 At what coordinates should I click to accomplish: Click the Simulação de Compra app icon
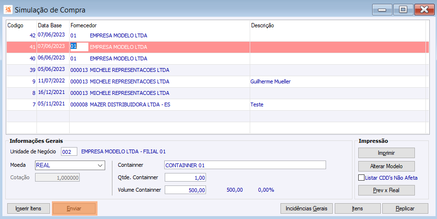[x=8, y=10]
